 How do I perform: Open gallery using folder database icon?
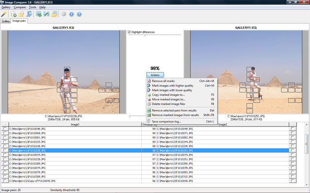click(x=21, y=14)
